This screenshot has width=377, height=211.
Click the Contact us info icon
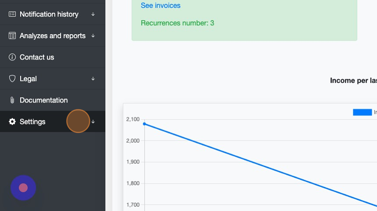click(x=12, y=57)
